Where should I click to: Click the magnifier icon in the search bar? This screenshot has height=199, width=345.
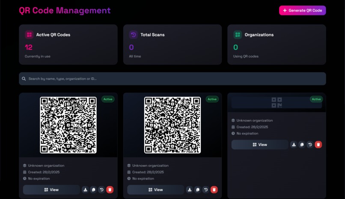(24, 79)
